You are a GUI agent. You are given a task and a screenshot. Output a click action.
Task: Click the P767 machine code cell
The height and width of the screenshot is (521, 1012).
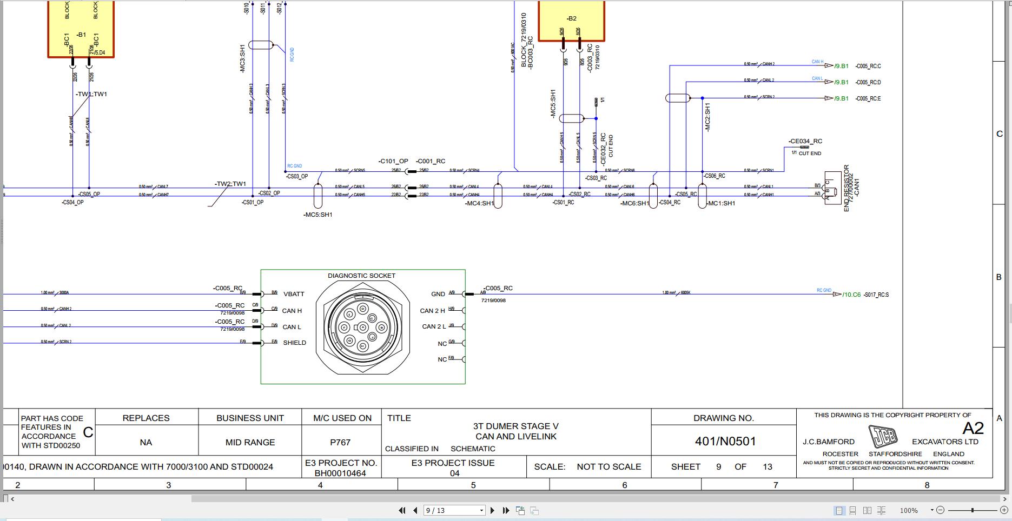340,442
